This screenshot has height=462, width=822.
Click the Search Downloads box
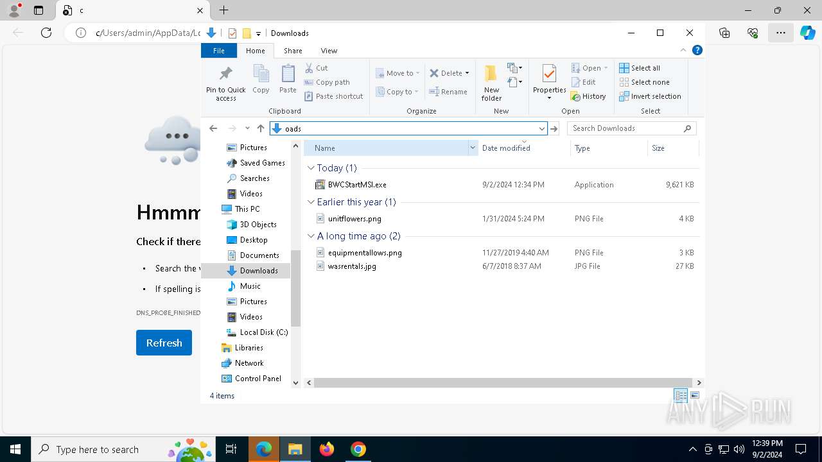pos(631,128)
